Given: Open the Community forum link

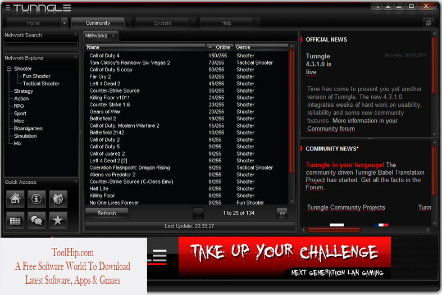Looking at the screenshot, I should tap(331, 129).
